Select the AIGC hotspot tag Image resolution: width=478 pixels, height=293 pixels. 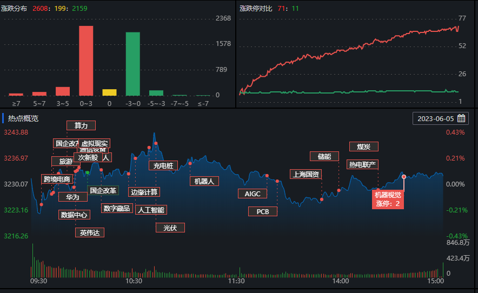[x=252, y=194]
